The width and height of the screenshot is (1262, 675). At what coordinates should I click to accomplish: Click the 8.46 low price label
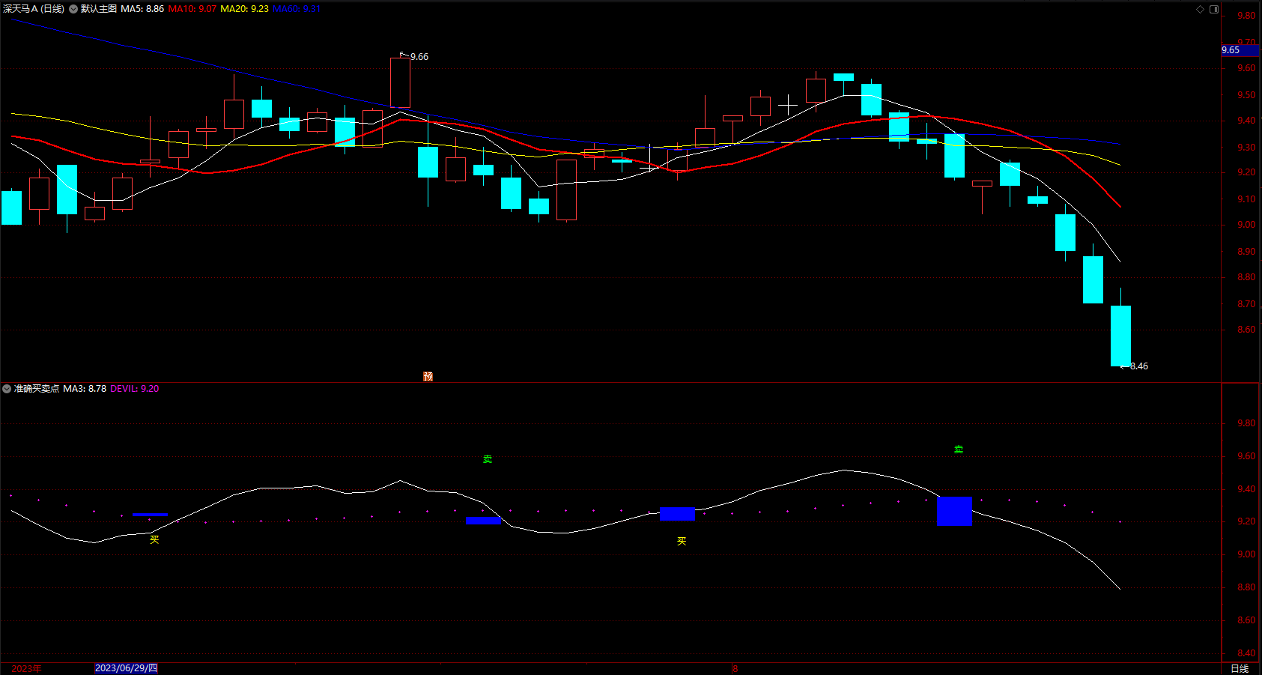(x=1138, y=366)
